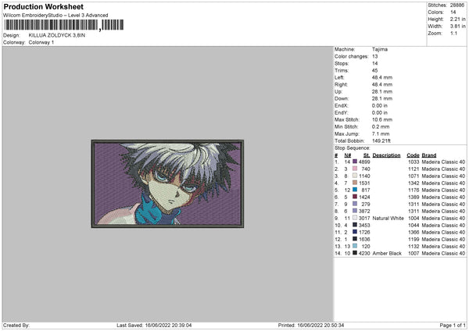Select the 'Printed' timestamp in footer
469x331 pixels.
pyautogui.click(x=311, y=325)
